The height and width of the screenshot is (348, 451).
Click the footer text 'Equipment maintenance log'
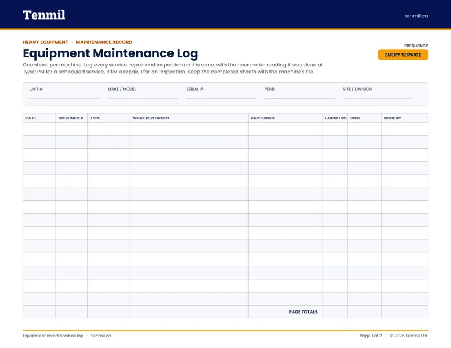(x=53, y=336)
